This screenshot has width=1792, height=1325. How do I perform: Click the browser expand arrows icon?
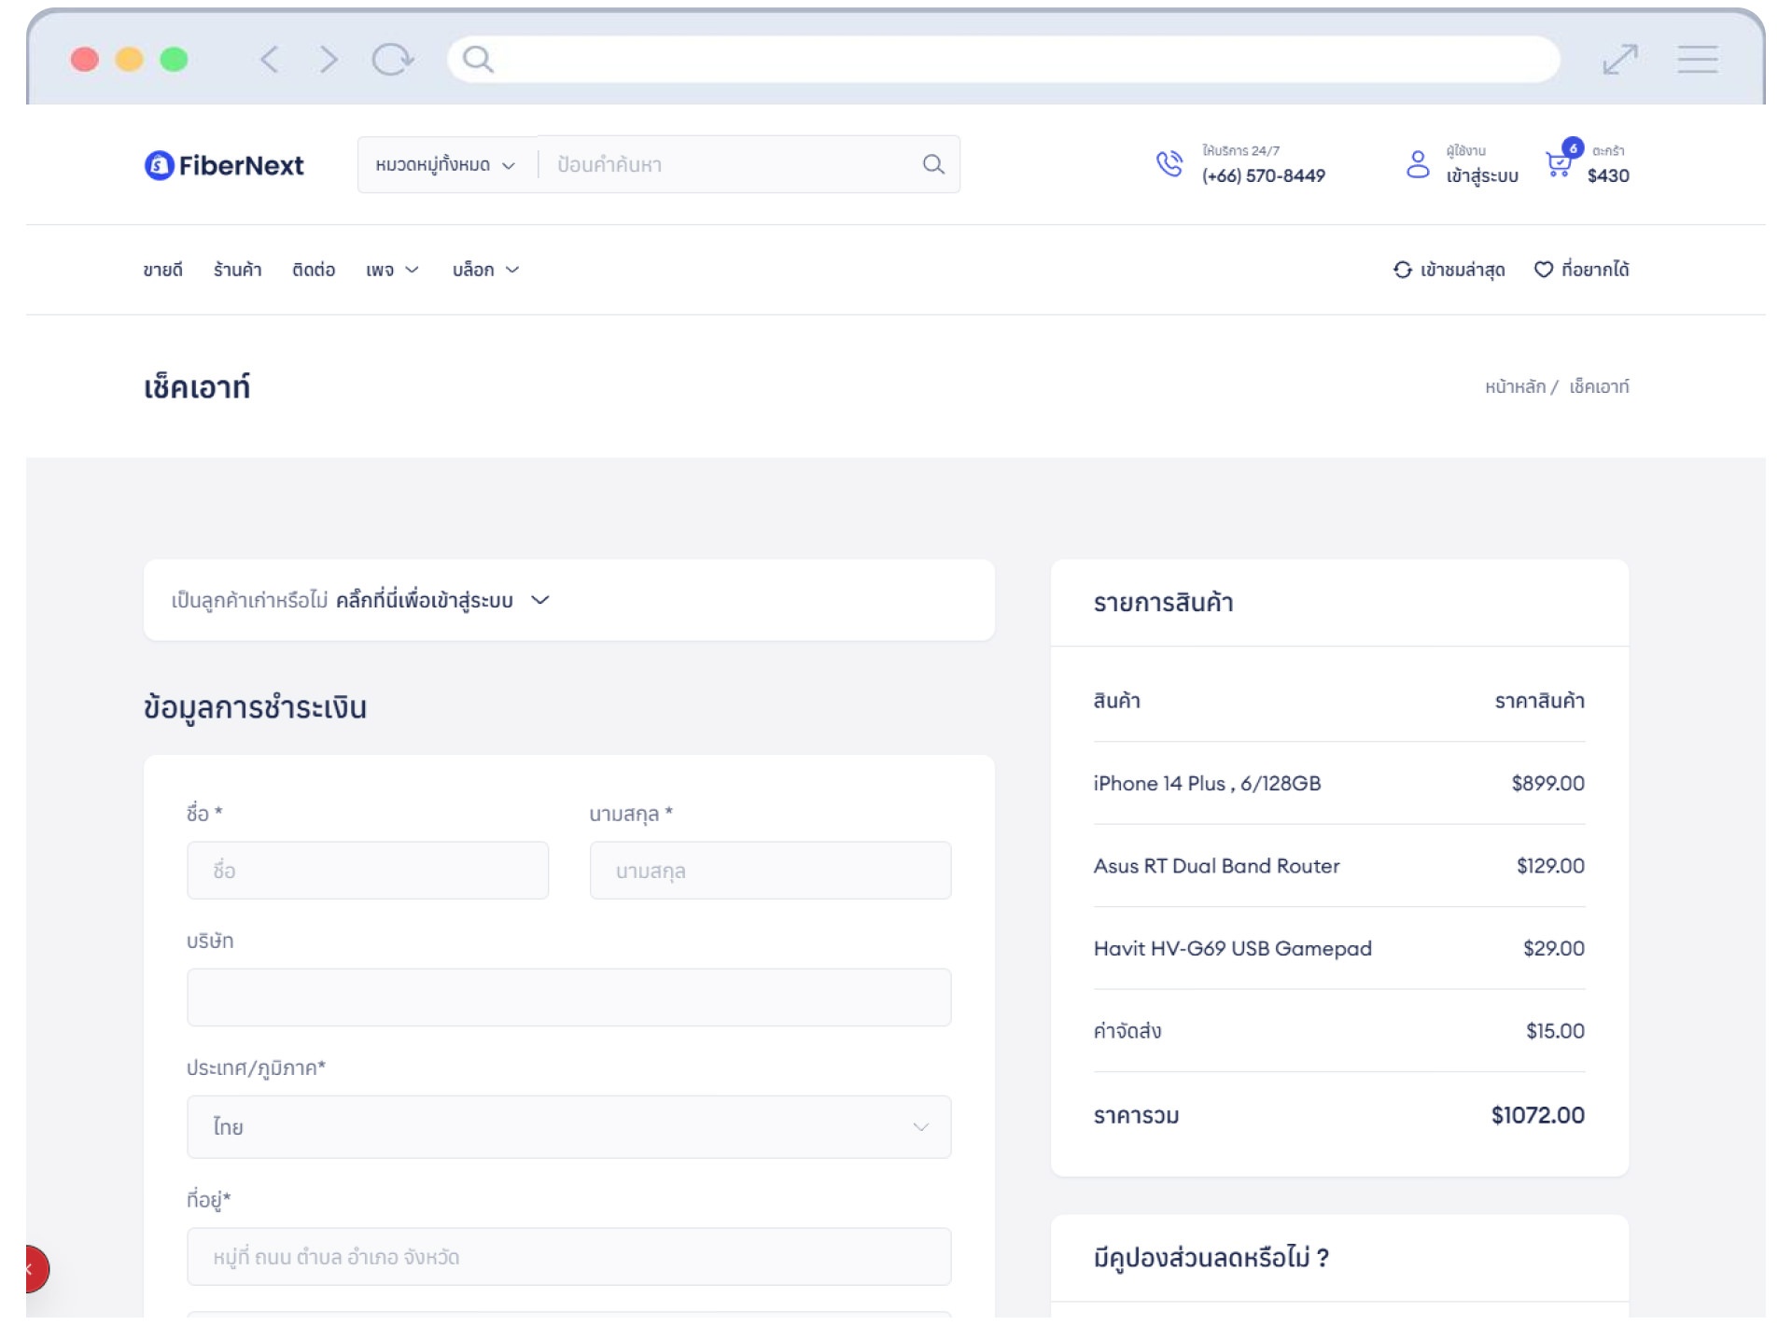(1620, 60)
